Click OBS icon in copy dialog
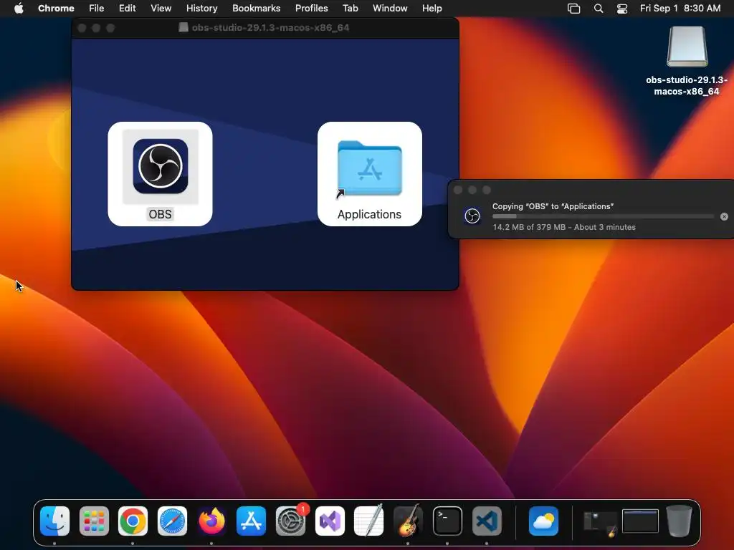734x550 pixels. [x=472, y=216]
